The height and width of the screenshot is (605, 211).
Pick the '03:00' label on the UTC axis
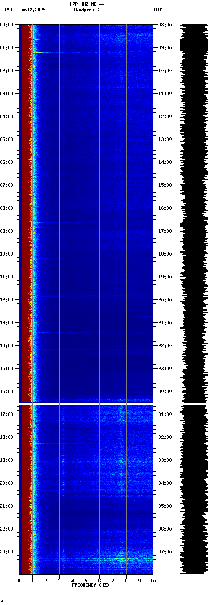165,460
